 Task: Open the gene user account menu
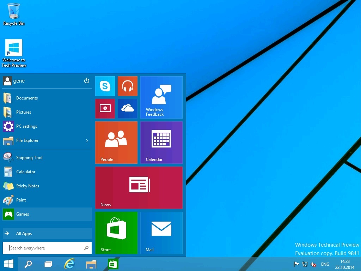(x=14, y=81)
